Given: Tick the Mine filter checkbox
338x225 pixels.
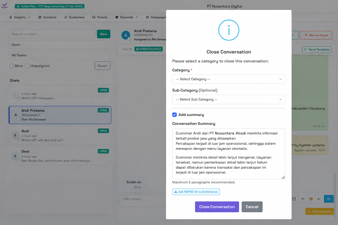Looking at the screenshot, I should pos(12,66).
